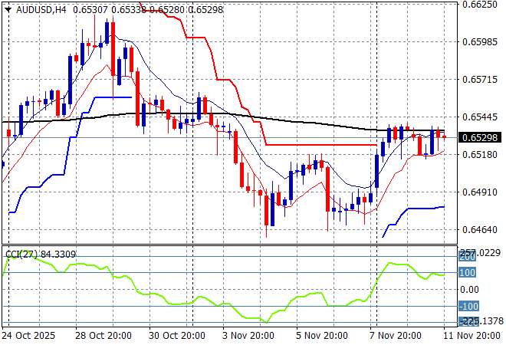The height and width of the screenshot is (345, 506).
Task: Click the 0.65180 price axis label
Action: [x=480, y=155]
